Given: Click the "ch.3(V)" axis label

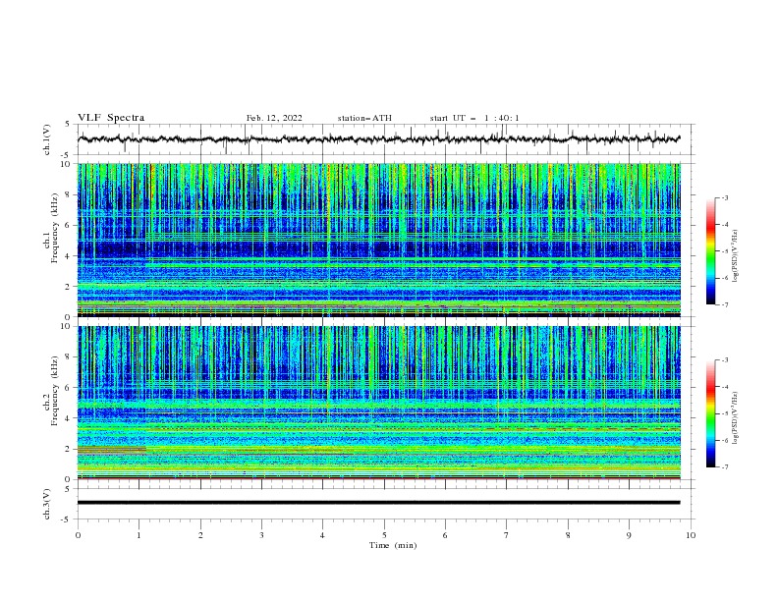Looking at the screenshot, I should tap(47, 504).
